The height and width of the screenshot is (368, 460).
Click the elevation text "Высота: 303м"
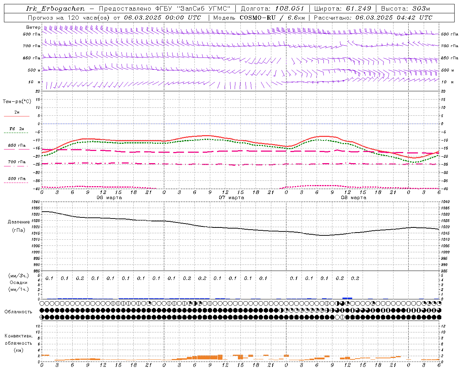[x=405, y=9]
